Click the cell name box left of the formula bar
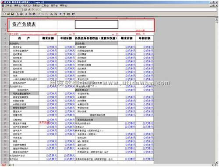Image resolution: width=219 pixels, height=167 pixels. [x=12, y=10]
